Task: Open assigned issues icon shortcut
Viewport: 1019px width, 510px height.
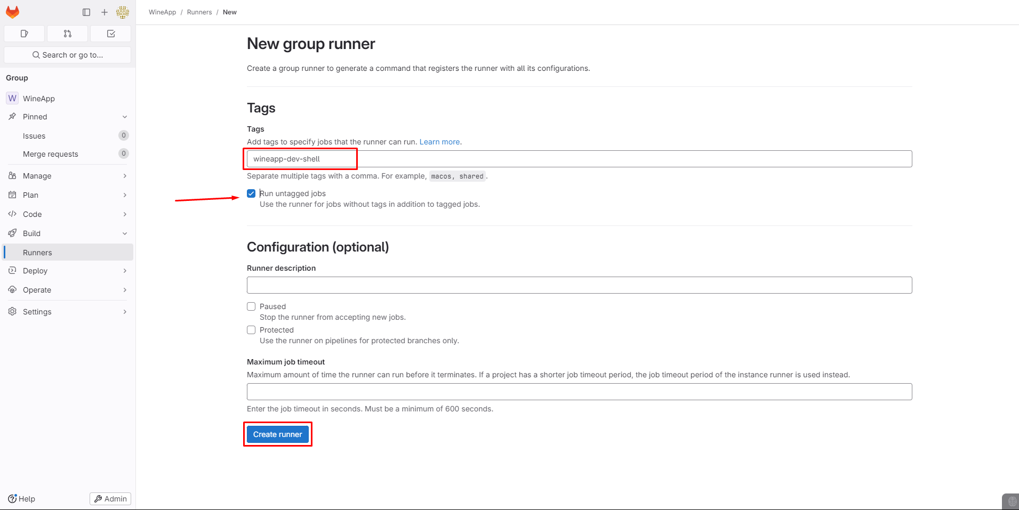Action: (25, 34)
